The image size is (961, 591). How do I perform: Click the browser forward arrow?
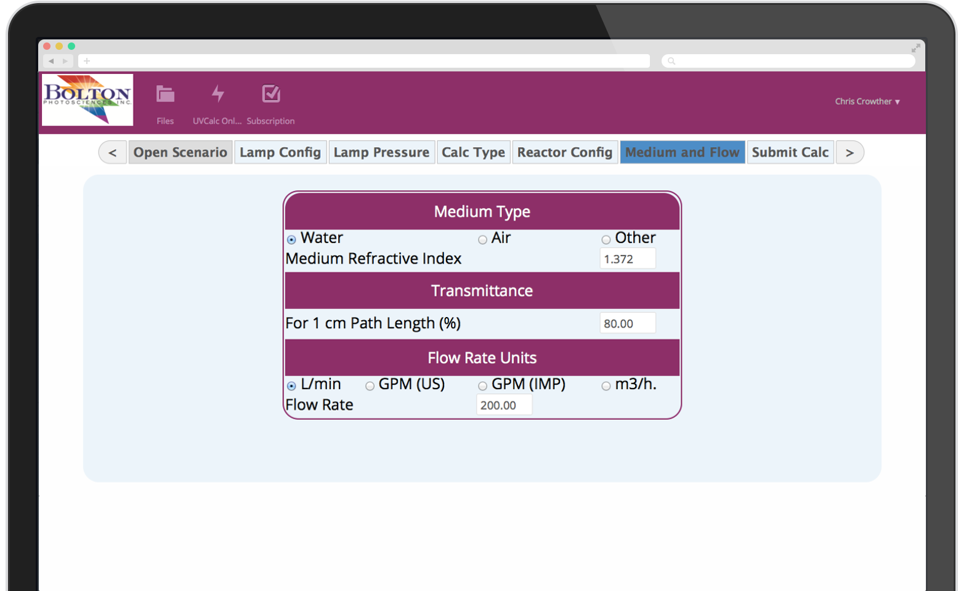click(x=65, y=61)
